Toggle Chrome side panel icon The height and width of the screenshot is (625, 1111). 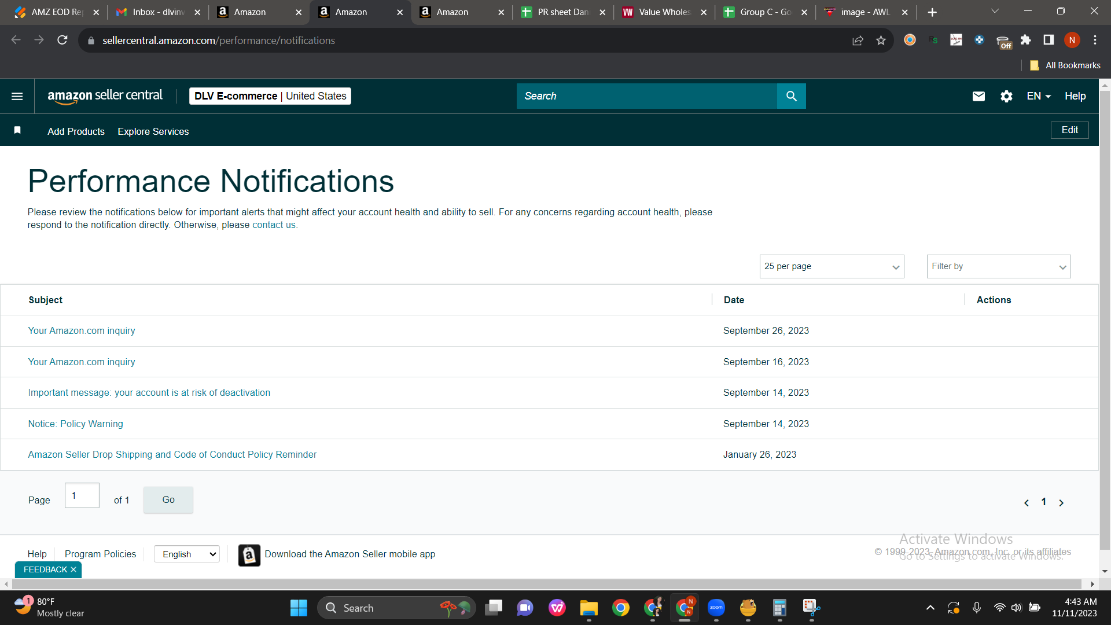(x=1049, y=40)
